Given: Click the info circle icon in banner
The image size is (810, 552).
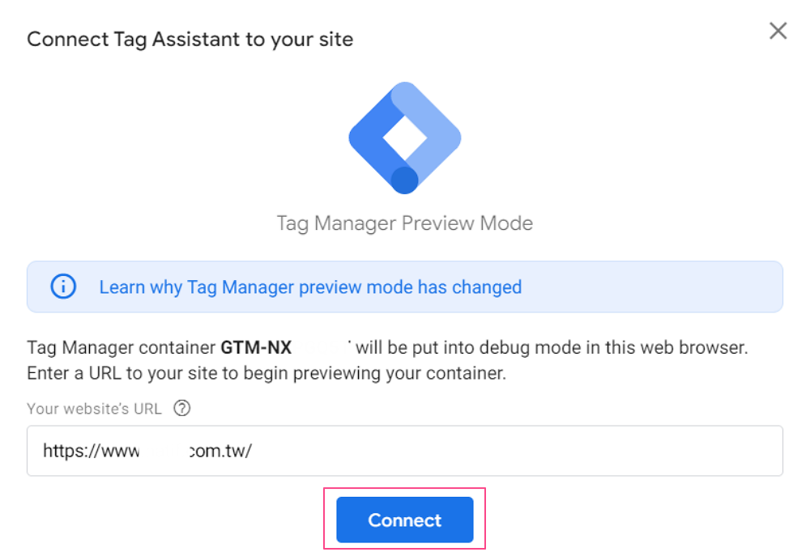Looking at the screenshot, I should click(63, 287).
